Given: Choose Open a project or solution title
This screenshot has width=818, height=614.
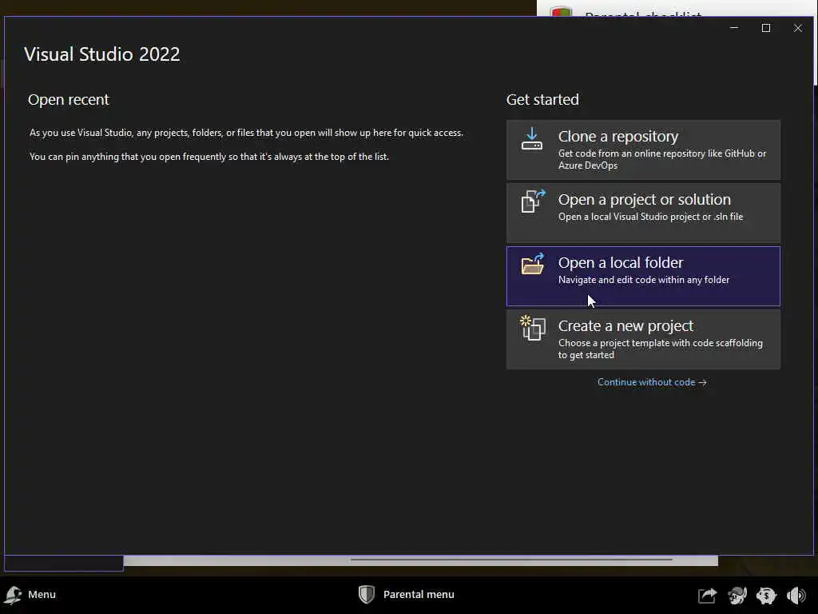Looking at the screenshot, I should [x=645, y=199].
